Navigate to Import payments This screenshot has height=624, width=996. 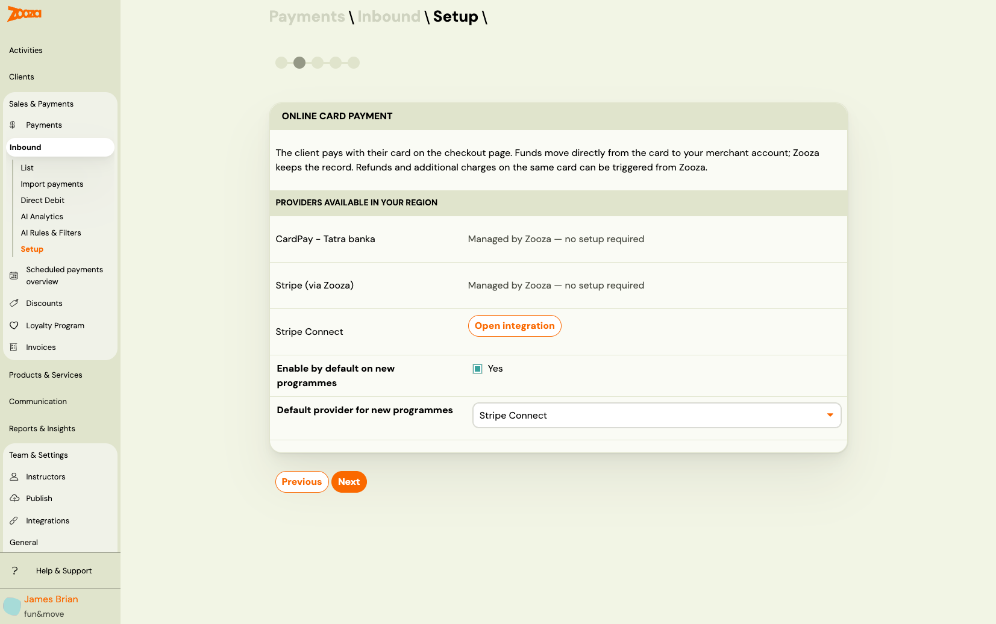pyautogui.click(x=52, y=184)
